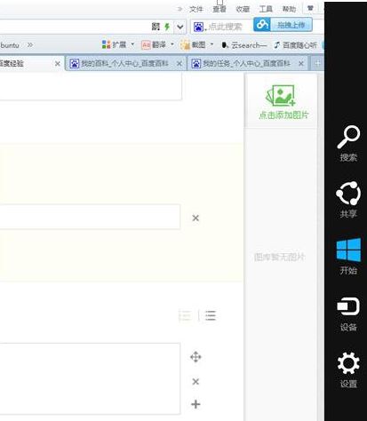Open the 设备 (Devices) charm
367x421 pixels.
348,314
